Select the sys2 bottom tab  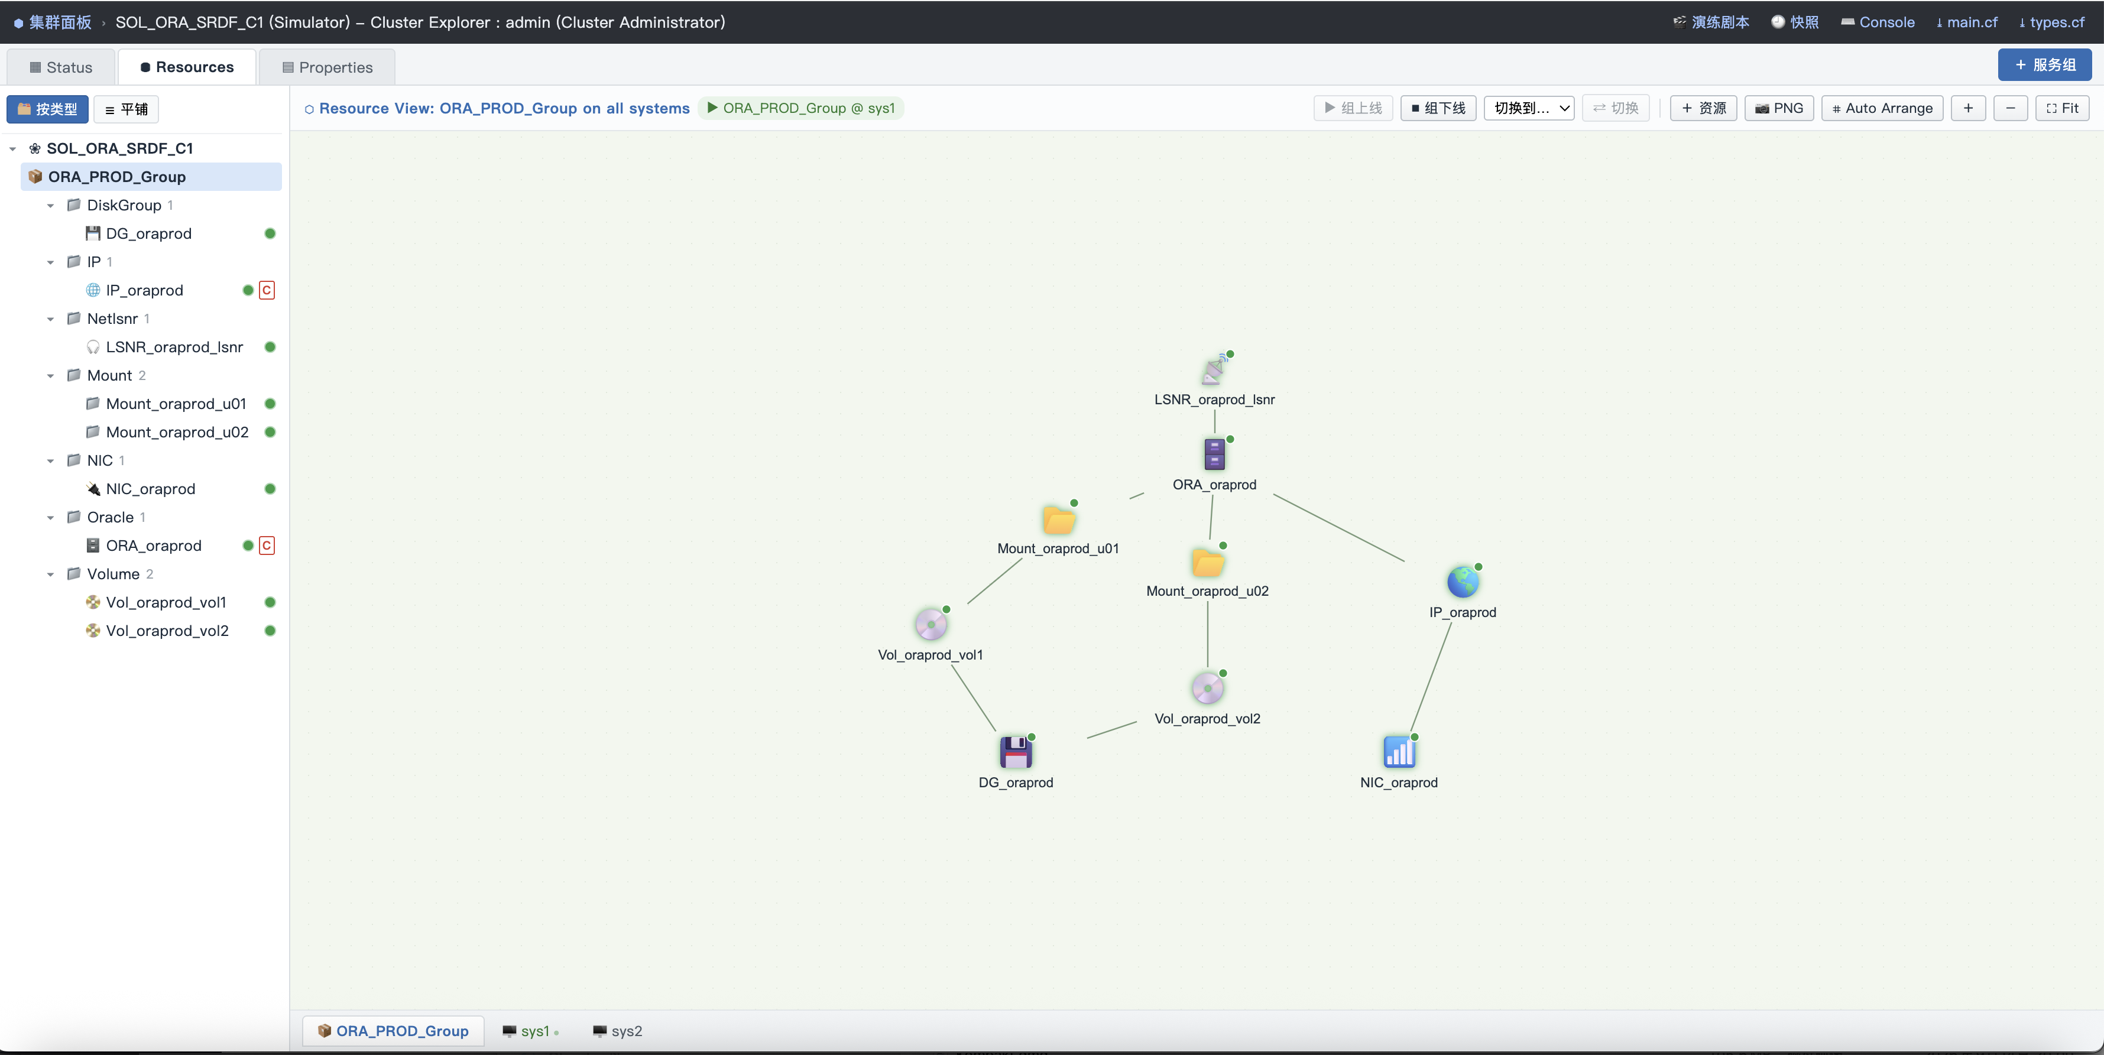(x=617, y=1031)
